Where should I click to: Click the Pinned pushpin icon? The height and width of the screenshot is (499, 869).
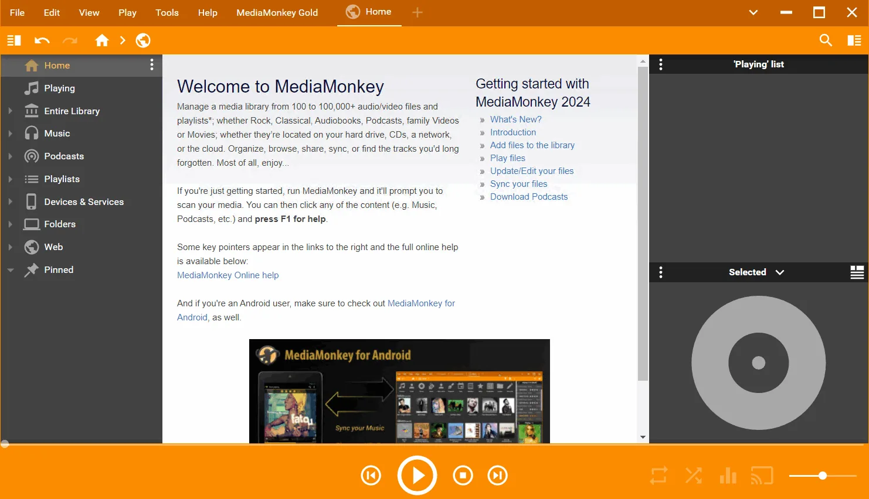[32, 270]
